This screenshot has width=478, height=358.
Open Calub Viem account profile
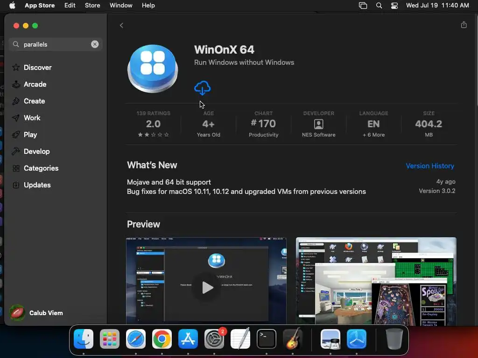coord(36,313)
